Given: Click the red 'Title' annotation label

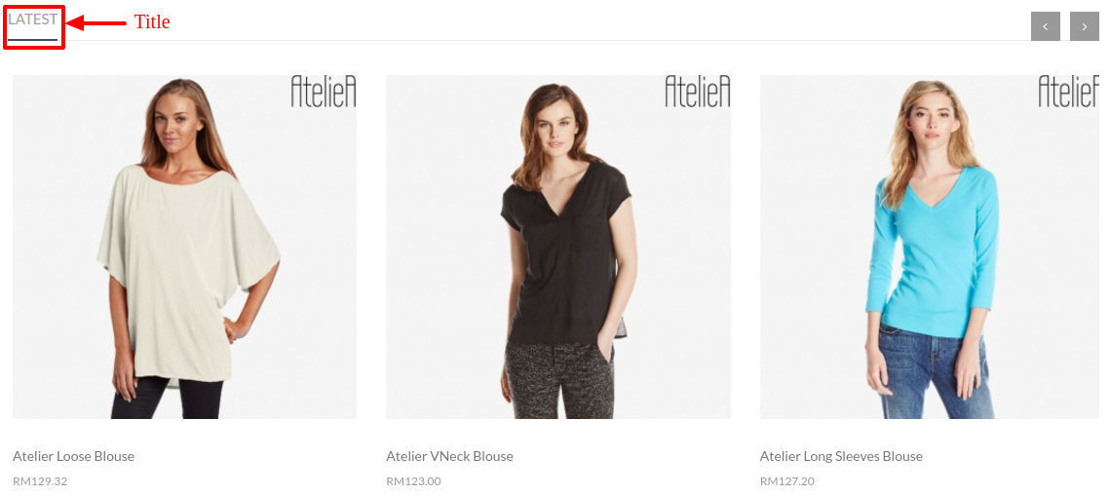Looking at the screenshot, I should click(152, 22).
